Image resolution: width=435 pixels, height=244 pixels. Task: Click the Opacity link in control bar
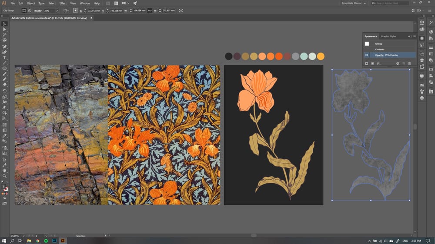tap(38, 10)
